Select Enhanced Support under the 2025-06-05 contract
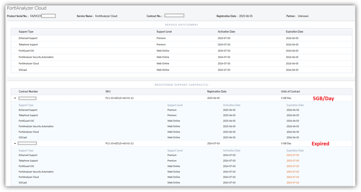 point(28,110)
